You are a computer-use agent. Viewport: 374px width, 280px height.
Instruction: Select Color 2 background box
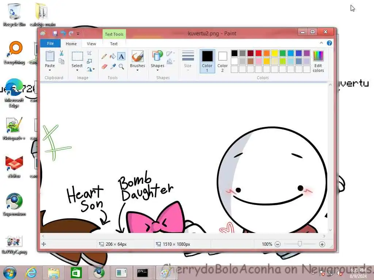(222, 61)
